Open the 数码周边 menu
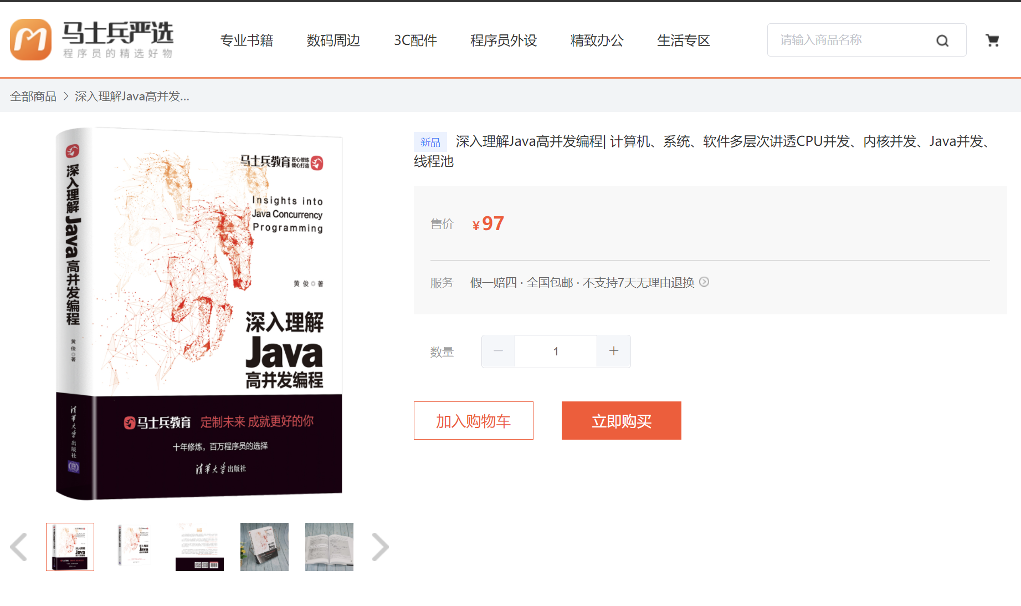Viewport: 1021px width, 606px height. click(x=334, y=40)
